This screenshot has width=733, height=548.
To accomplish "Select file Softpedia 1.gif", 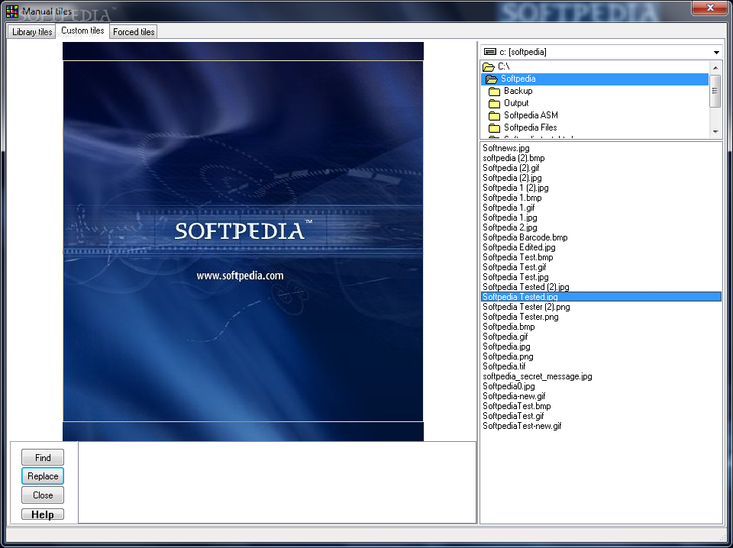I will (x=509, y=208).
